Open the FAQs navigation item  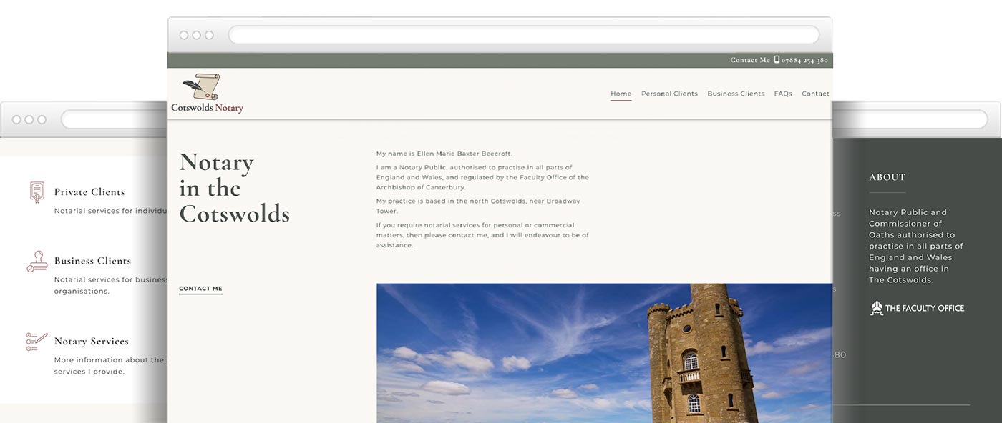click(782, 93)
